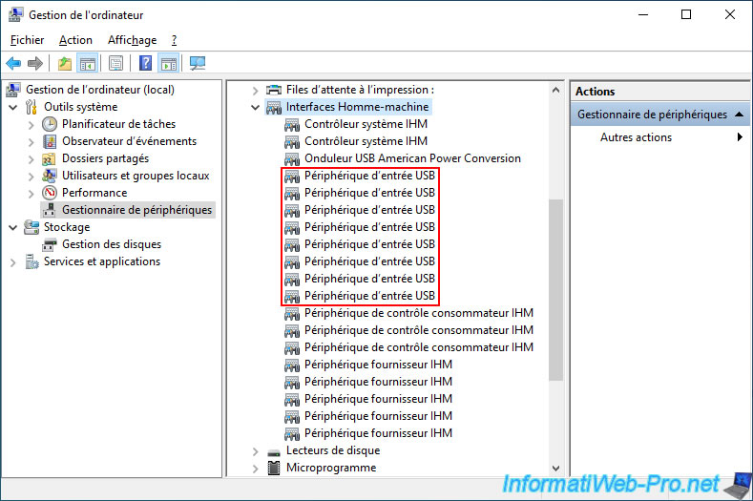Viewport: 753px width, 501px height.
Task: Select Onduleur USB American Power Conversion
Action: coord(412,158)
